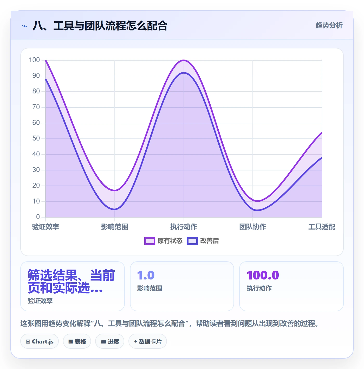Select the 数据卡片 tag
The height and width of the screenshot is (369, 364).
point(148,341)
